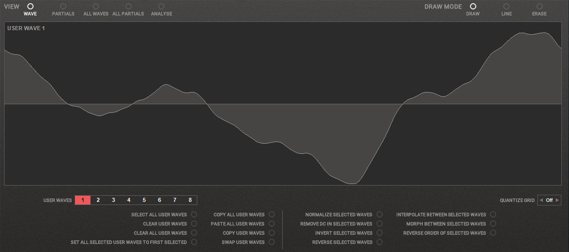Select user wave slot 2
The height and width of the screenshot is (252, 569).
click(98, 200)
